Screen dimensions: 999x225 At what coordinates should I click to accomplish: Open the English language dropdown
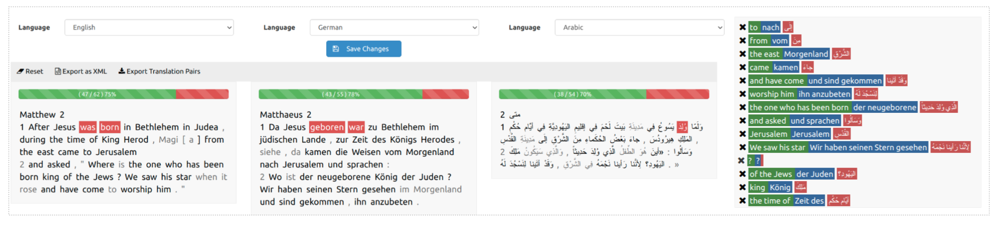click(x=149, y=27)
